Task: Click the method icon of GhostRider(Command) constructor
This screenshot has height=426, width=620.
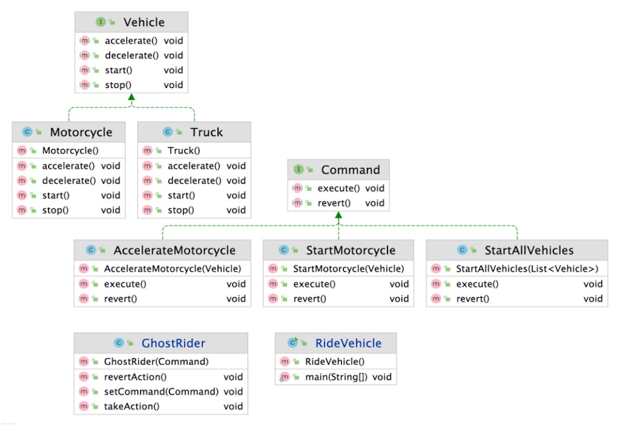Action: pos(84,361)
